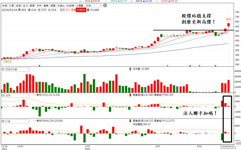Image resolution: width=241 pixels, height=150 pixels.
Task: Click the 634 price tag above last candle
Action: [228, 19]
